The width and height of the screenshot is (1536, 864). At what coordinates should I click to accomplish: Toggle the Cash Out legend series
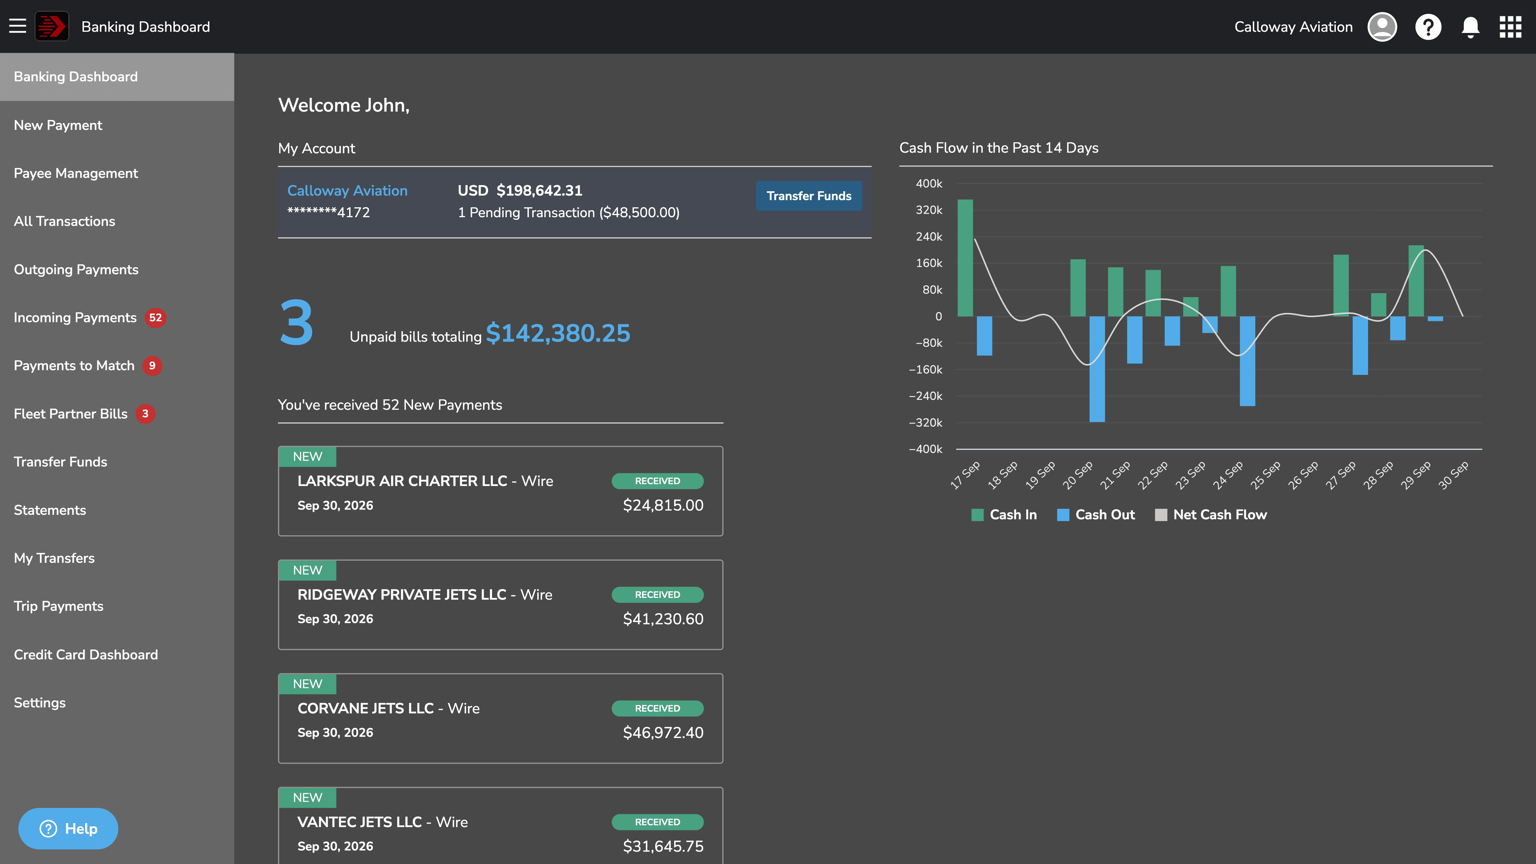[1095, 514]
